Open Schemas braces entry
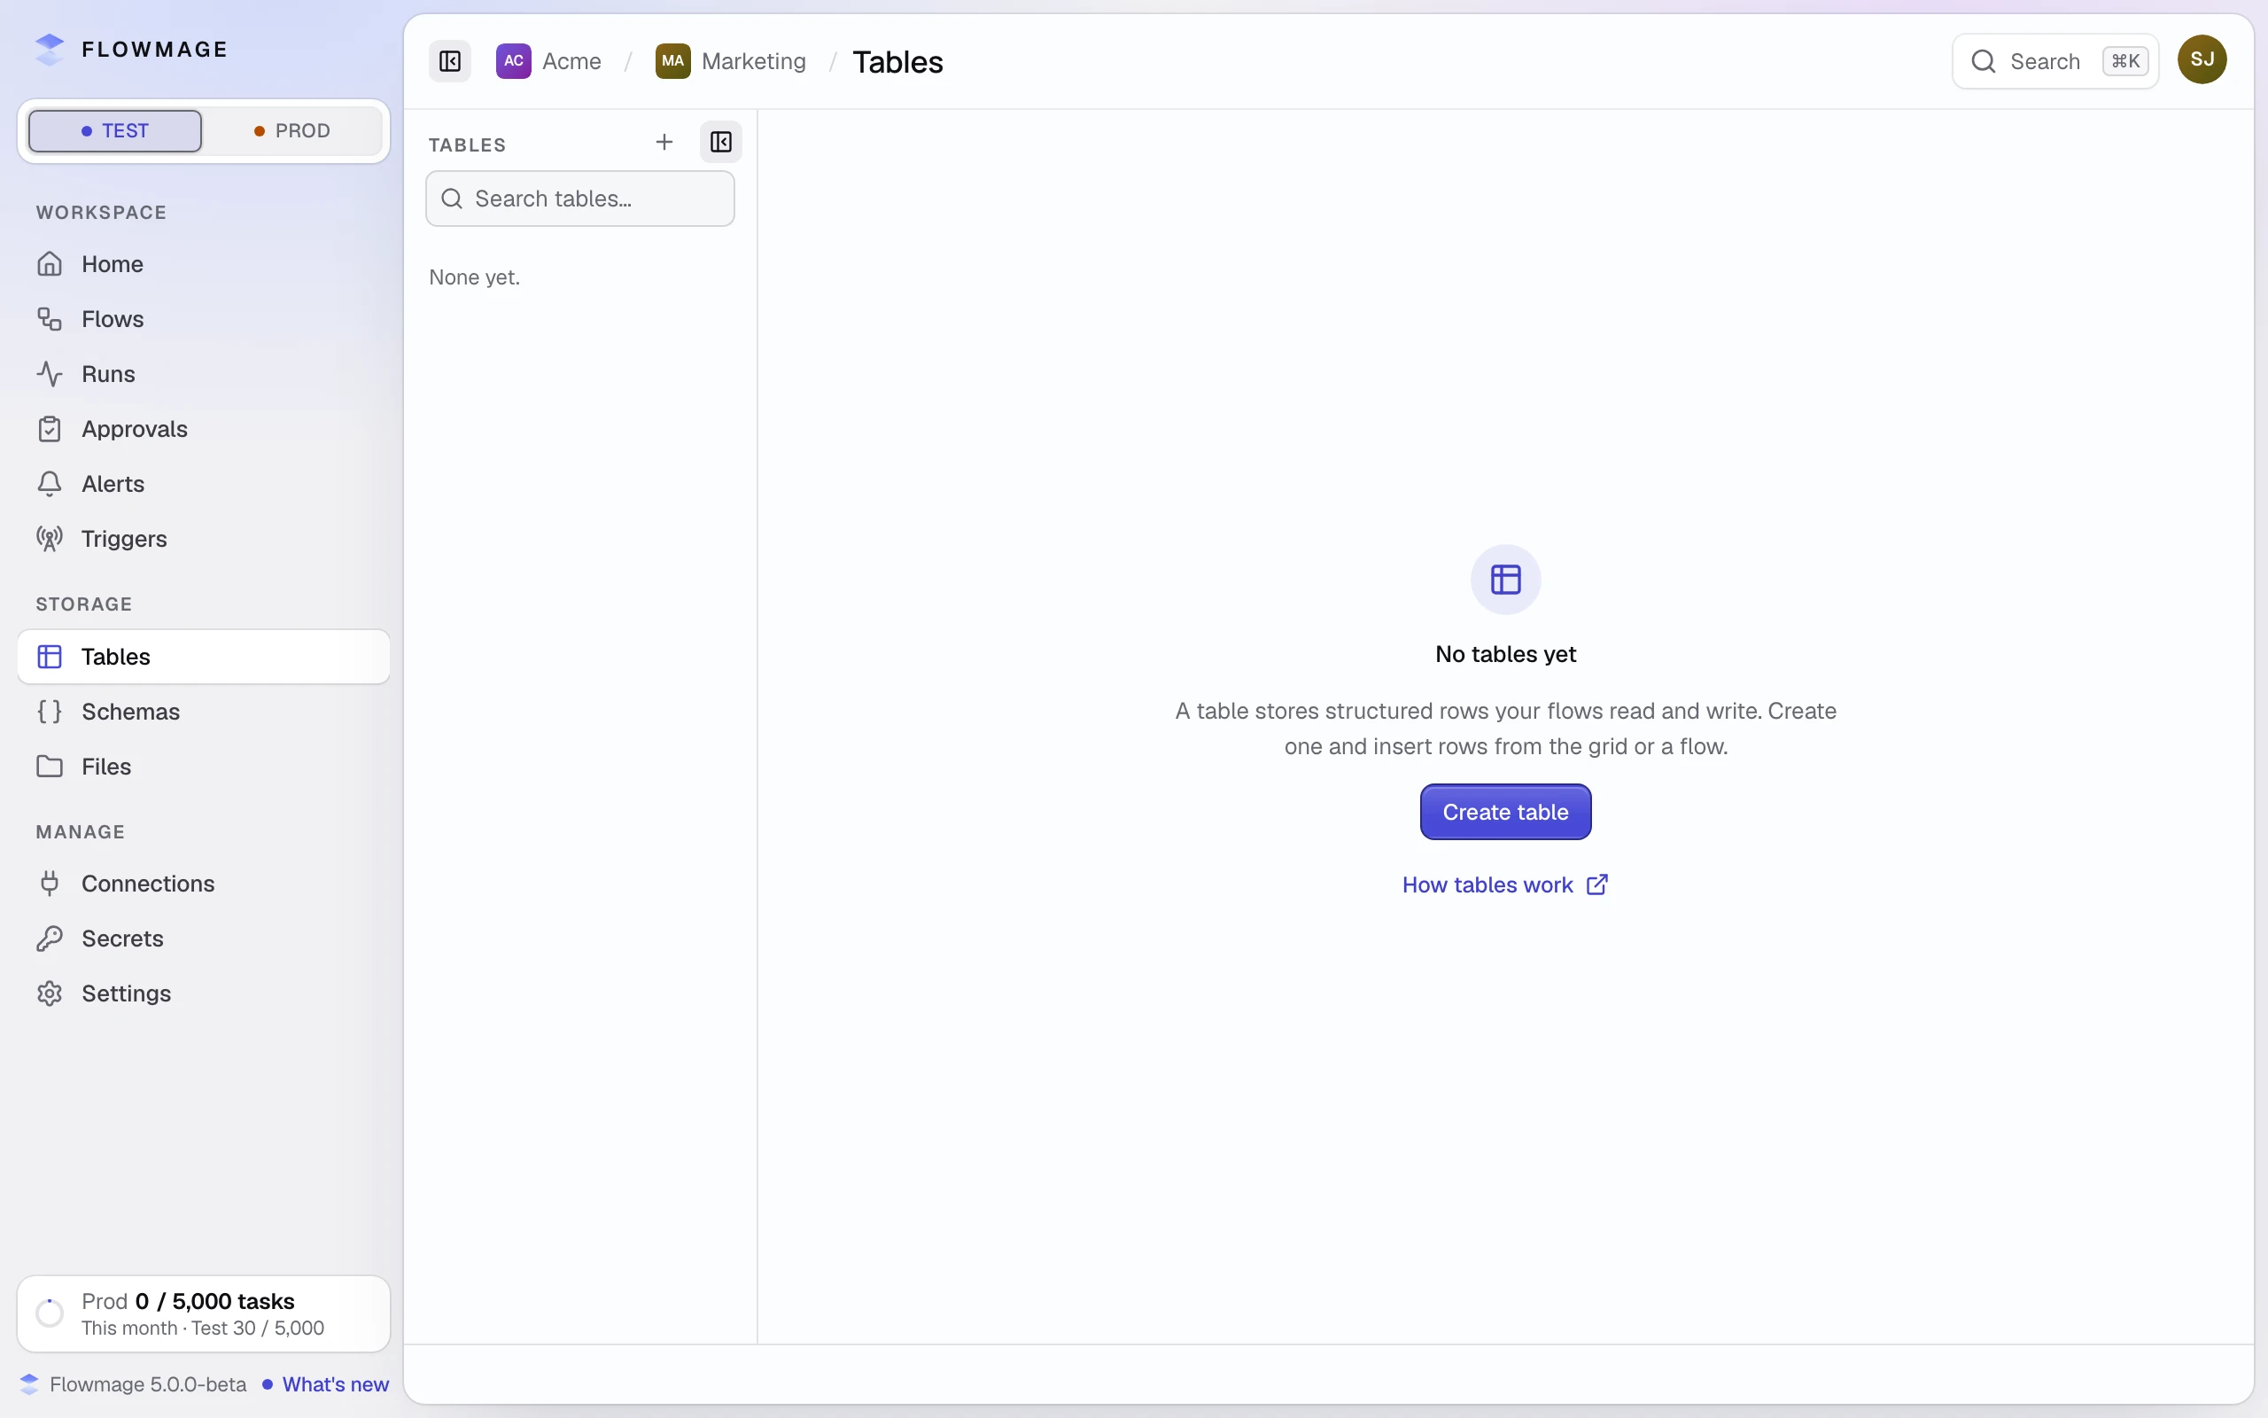The image size is (2268, 1418). (204, 712)
